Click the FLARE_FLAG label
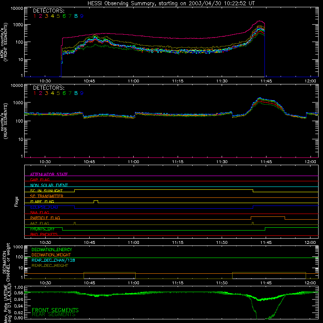The image size is (323, 323). [42, 201]
